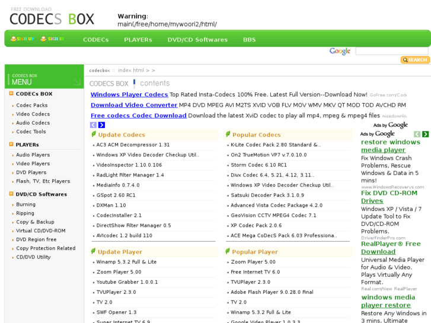The width and height of the screenshot is (431, 323).
Task: Open DVD Region free category
Action: 36,239
